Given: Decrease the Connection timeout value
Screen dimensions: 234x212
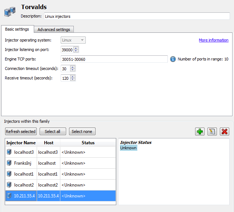Looking at the screenshot, I should tap(73, 70).
